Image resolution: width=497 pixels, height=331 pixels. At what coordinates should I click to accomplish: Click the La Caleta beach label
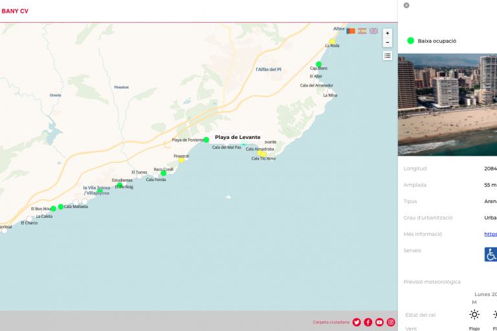click(44, 217)
